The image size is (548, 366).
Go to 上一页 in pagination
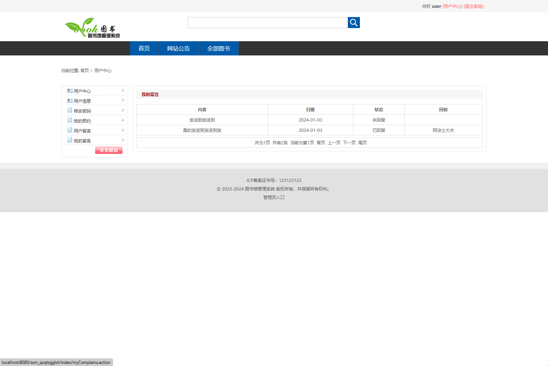pyautogui.click(x=334, y=143)
